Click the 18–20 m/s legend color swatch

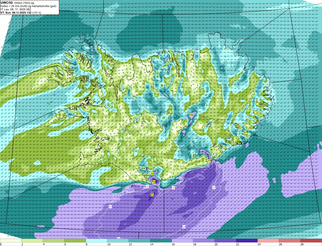(x=204, y=240)
